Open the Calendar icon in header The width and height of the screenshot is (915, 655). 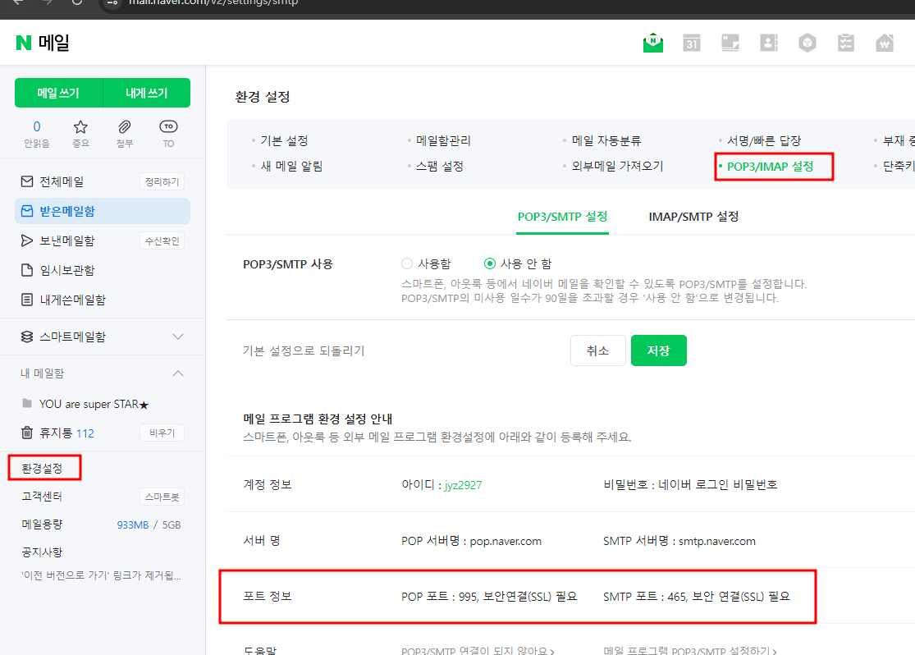click(692, 43)
